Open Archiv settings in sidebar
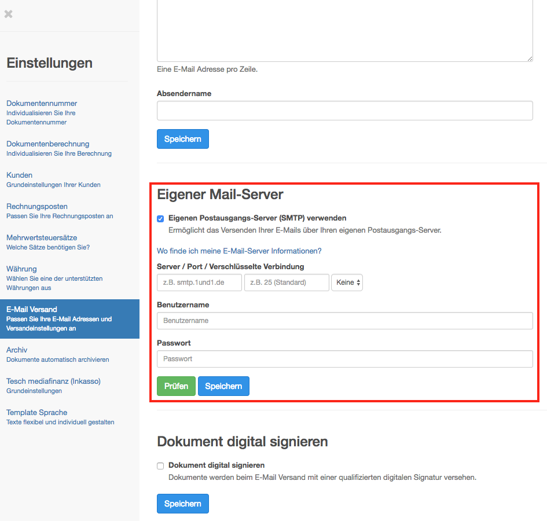Image resolution: width=547 pixels, height=521 pixels. pos(17,350)
